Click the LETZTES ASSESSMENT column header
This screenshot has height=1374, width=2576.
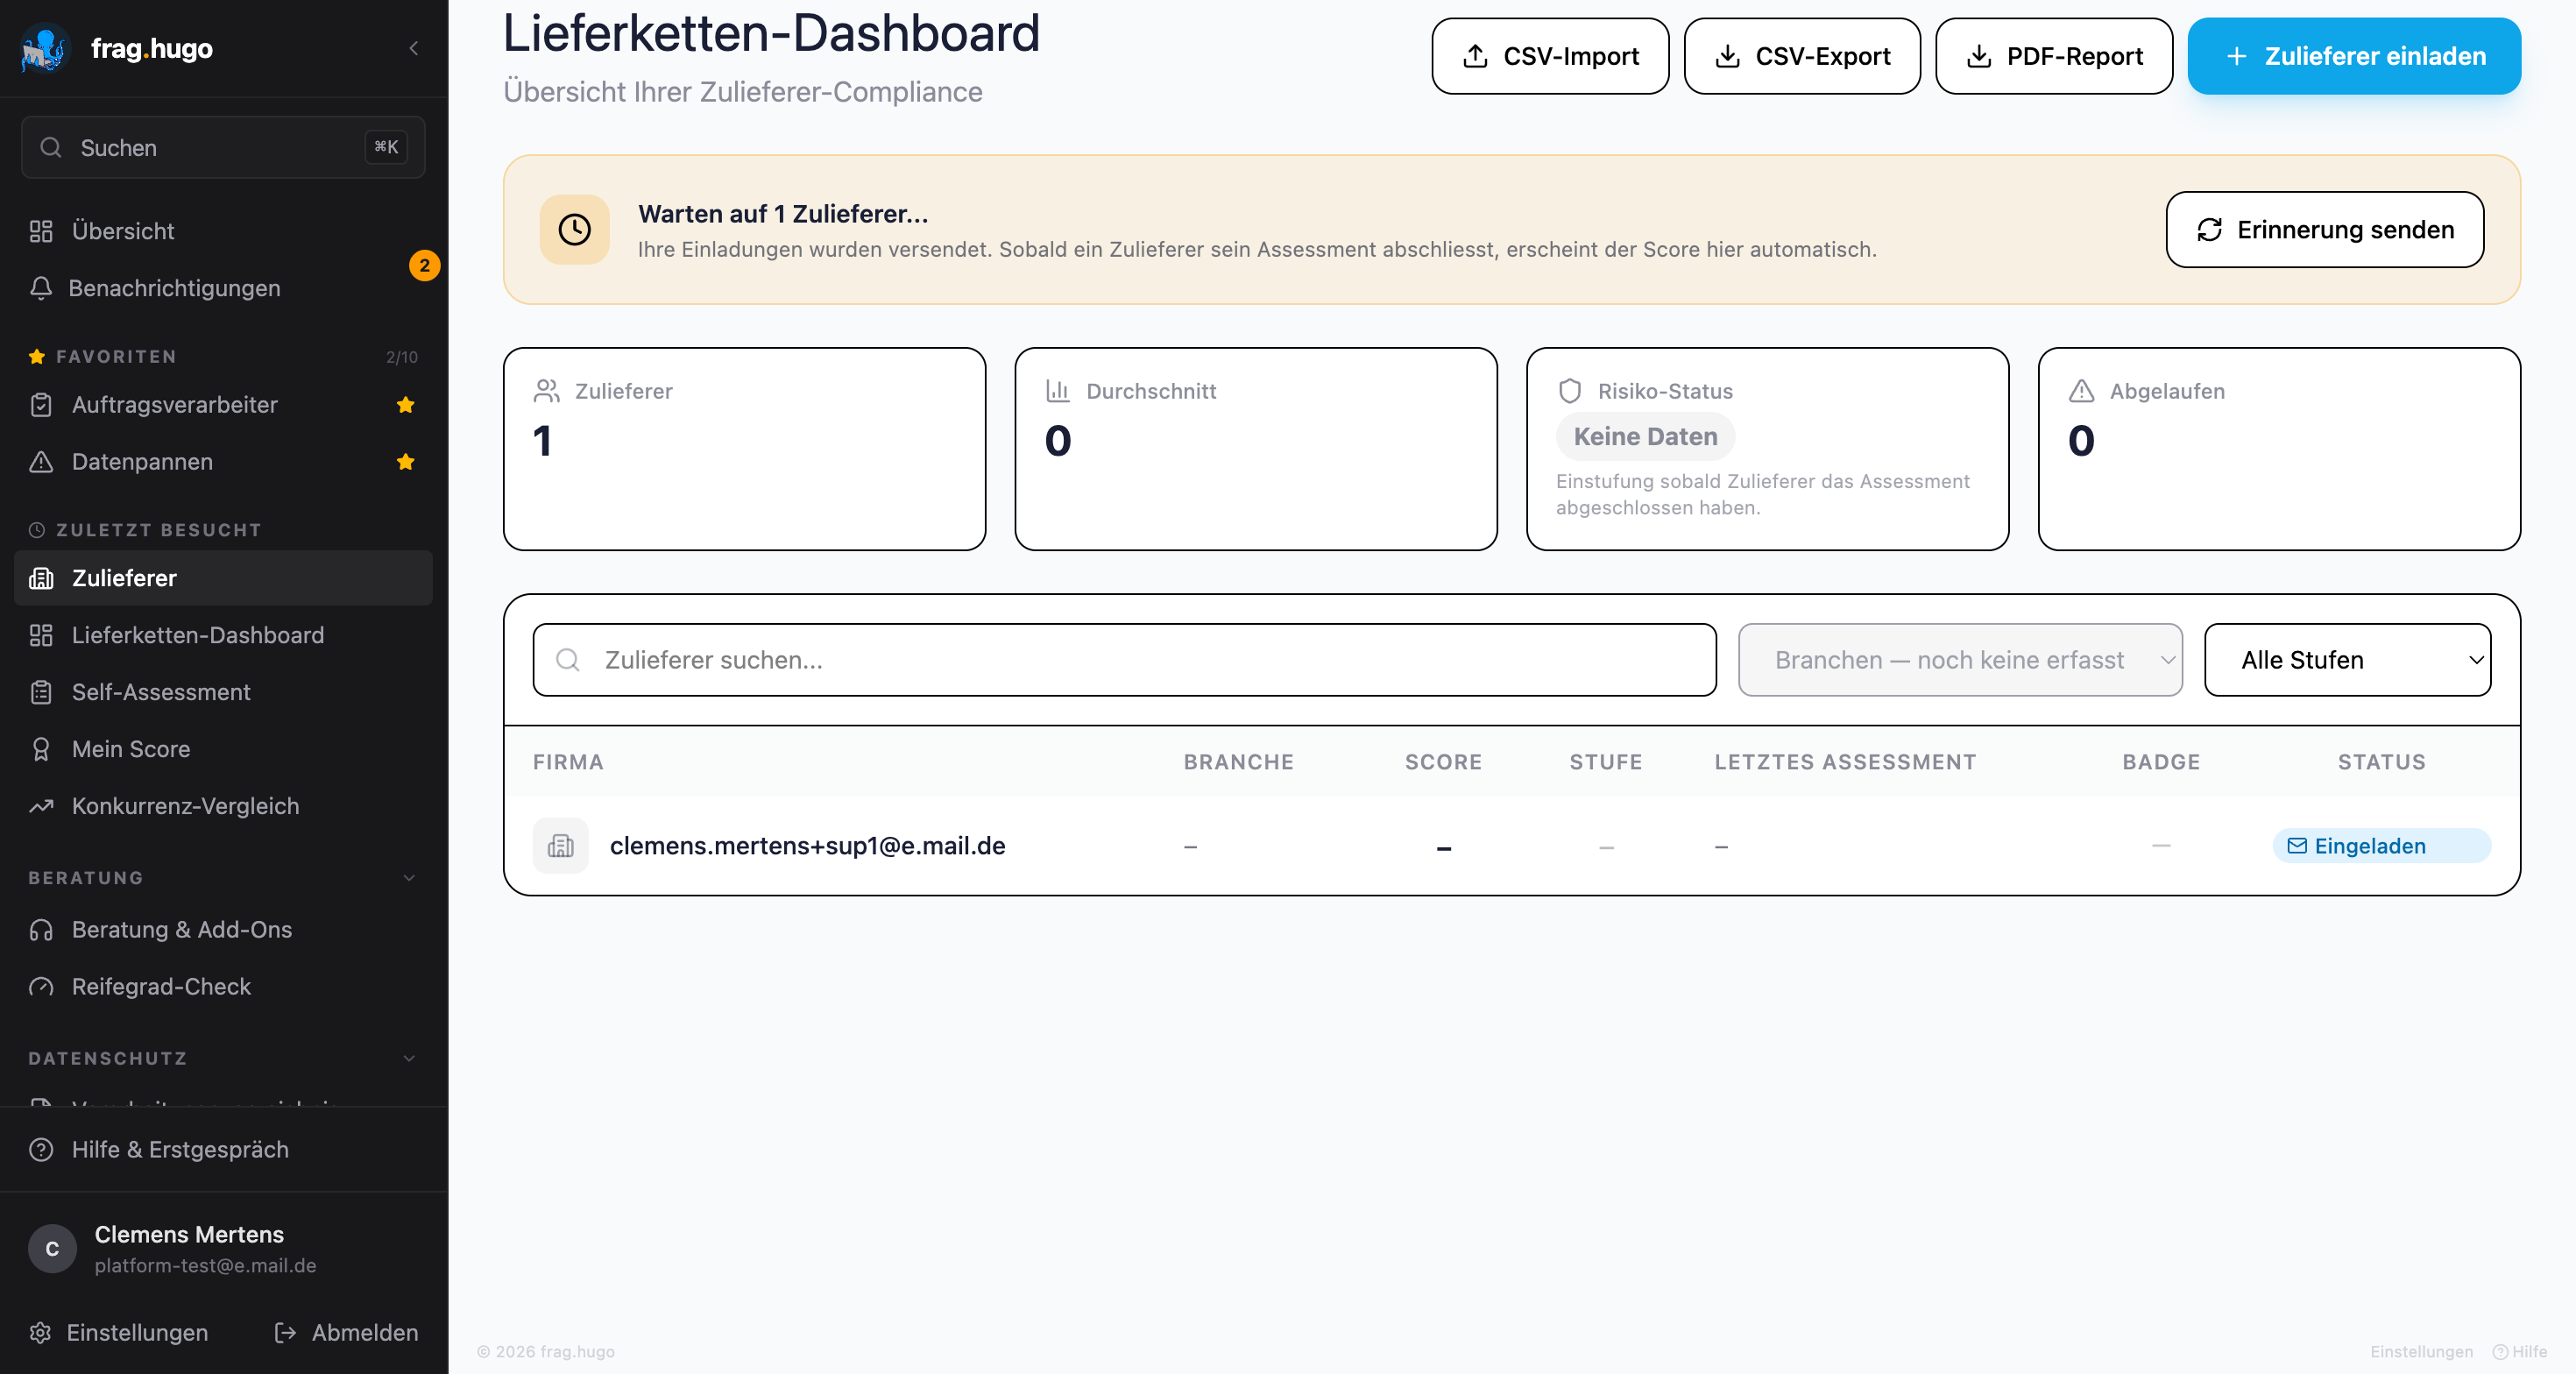click(1845, 762)
